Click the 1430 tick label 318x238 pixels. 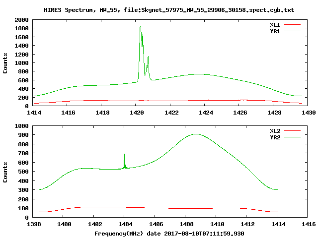coord(309,113)
